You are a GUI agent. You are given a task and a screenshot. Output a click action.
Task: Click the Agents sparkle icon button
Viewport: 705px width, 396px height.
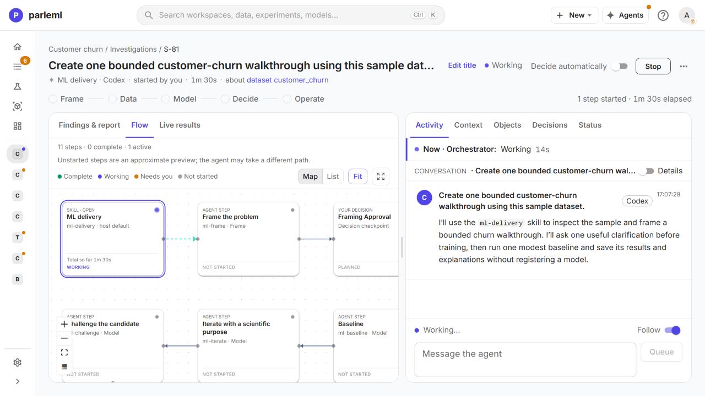pos(625,15)
